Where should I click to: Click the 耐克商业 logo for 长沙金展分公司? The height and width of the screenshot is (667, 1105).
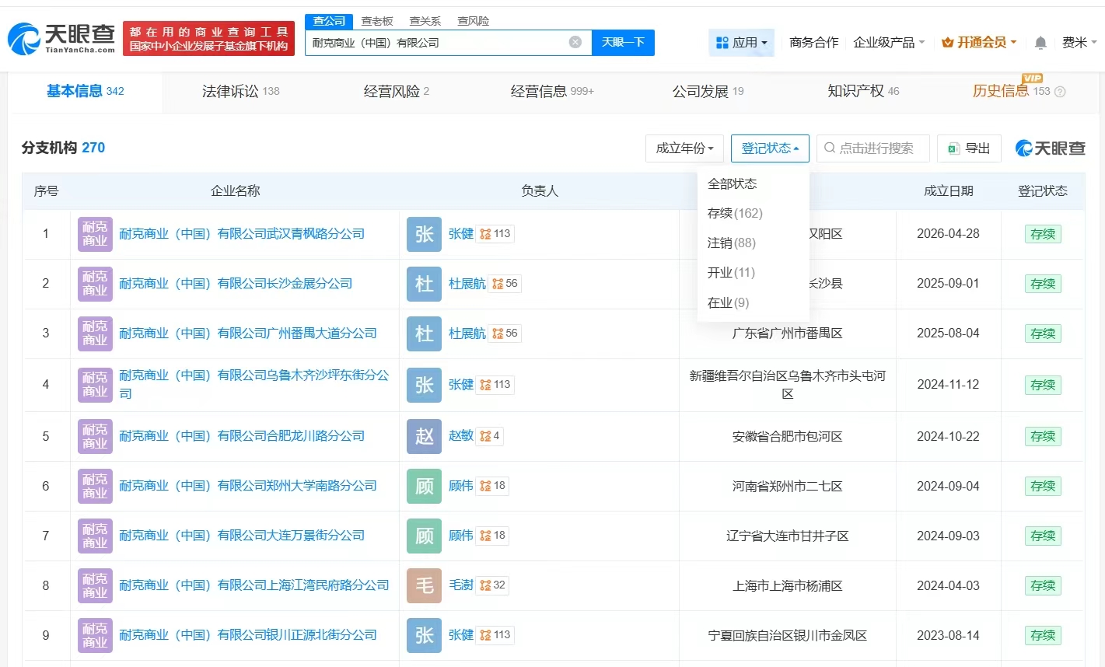coord(95,284)
